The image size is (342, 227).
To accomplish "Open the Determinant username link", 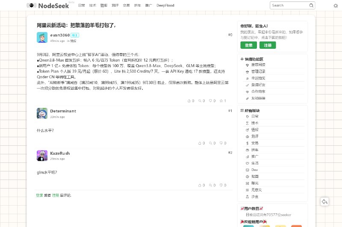I will pyautogui.click(x=63, y=111).
